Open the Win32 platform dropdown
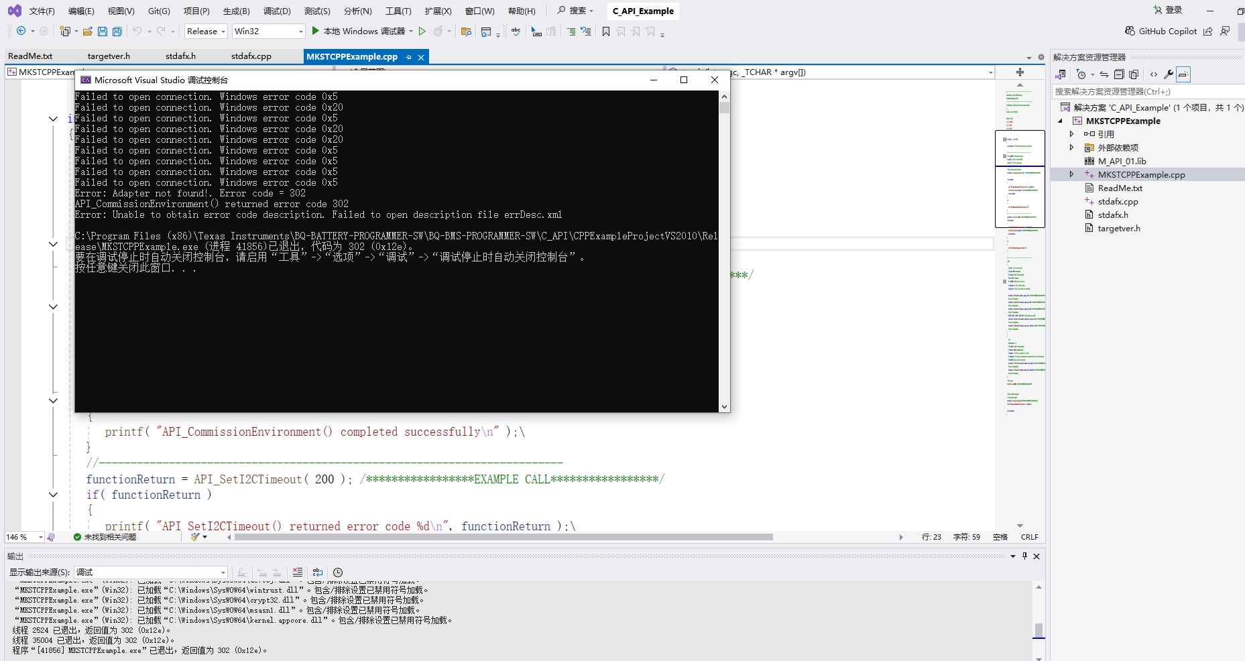 [x=269, y=31]
